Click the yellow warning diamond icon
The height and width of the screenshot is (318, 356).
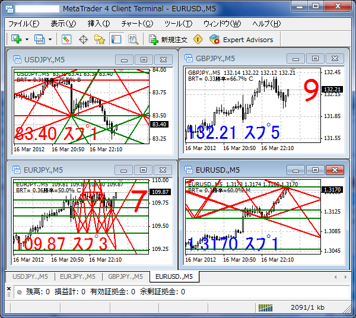[198, 39]
